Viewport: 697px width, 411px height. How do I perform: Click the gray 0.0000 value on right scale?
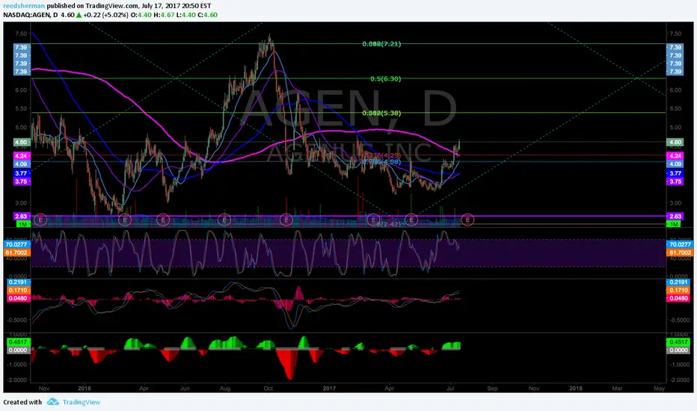[678, 350]
